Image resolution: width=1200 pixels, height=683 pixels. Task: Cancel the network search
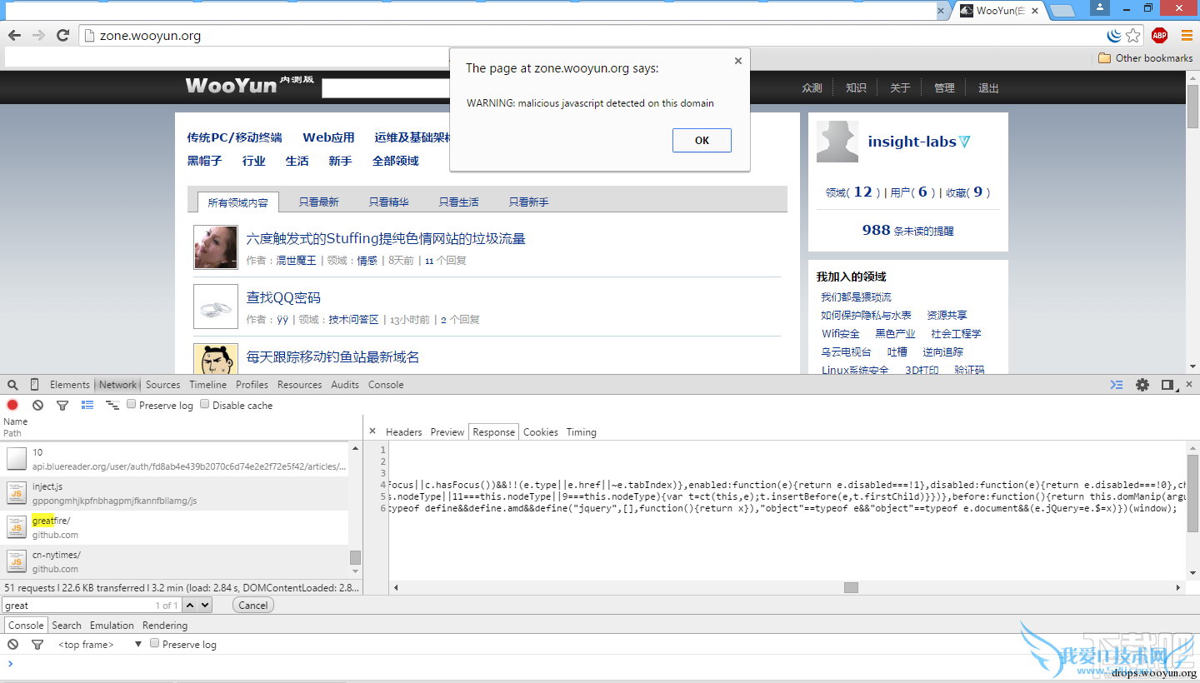(x=252, y=606)
